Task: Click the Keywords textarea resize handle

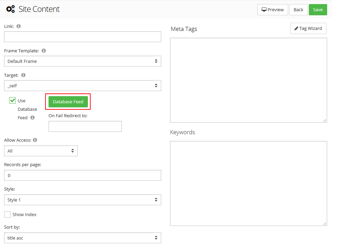Action: [x=324, y=223]
